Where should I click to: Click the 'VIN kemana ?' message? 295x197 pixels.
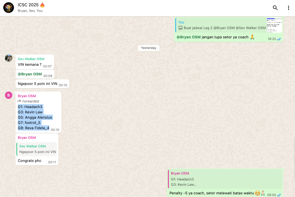pyautogui.click(x=29, y=64)
